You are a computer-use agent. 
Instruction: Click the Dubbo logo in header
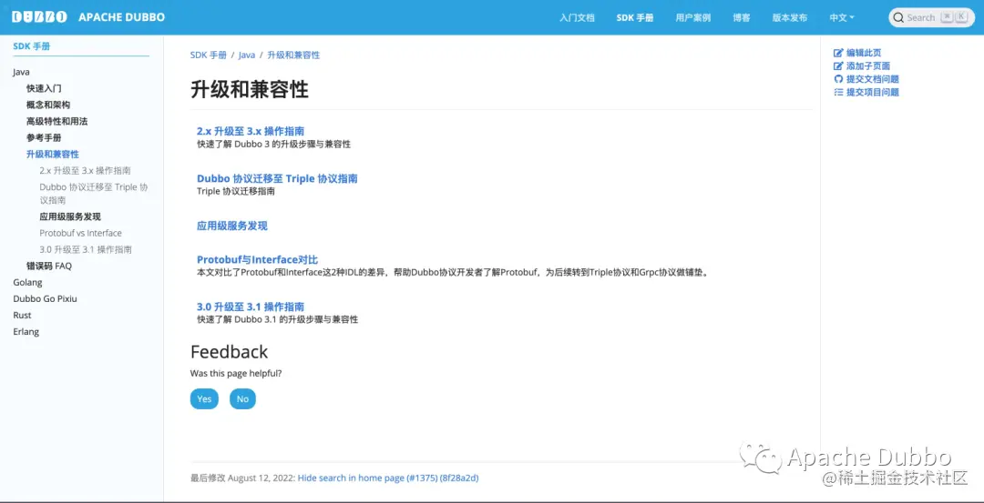point(39,17)
